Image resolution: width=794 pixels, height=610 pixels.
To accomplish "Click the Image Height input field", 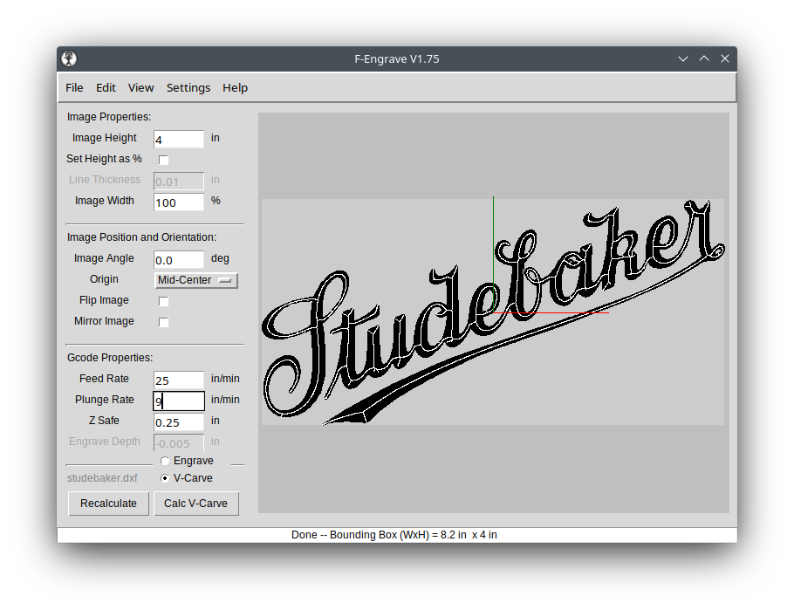I will (x=179, y=140).
